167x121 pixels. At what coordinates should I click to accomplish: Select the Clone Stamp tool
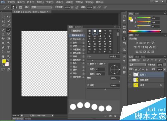3,34
